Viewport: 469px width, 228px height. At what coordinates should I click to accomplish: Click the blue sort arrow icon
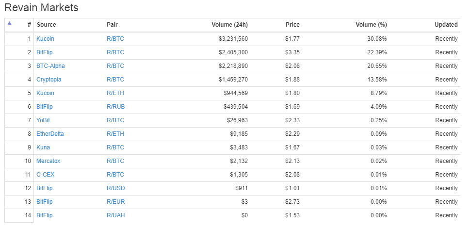[x=9, y=23]
